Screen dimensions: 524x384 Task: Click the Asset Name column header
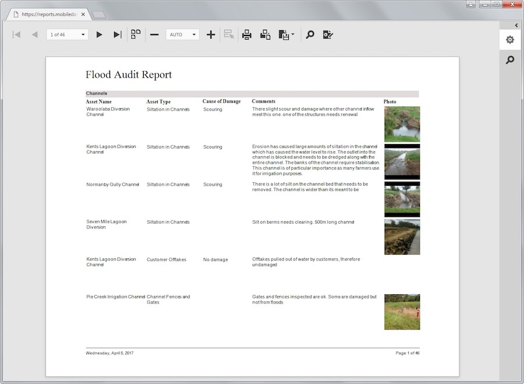98,102
